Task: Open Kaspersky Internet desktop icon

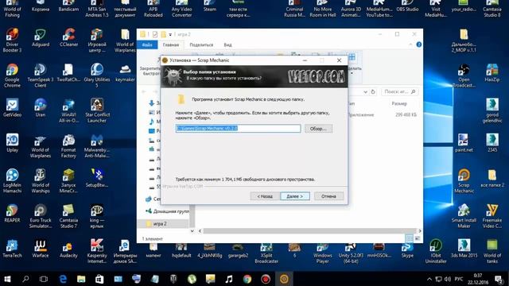Action: [97, 252]
